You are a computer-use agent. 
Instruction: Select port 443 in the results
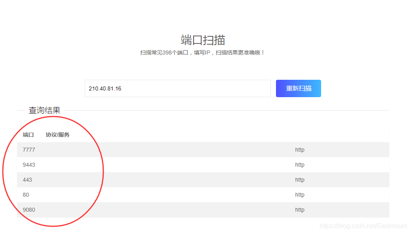[27, 180]
